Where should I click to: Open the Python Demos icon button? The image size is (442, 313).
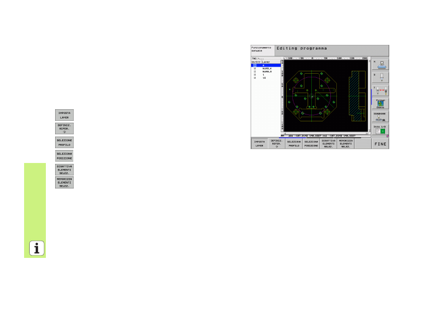380,104
